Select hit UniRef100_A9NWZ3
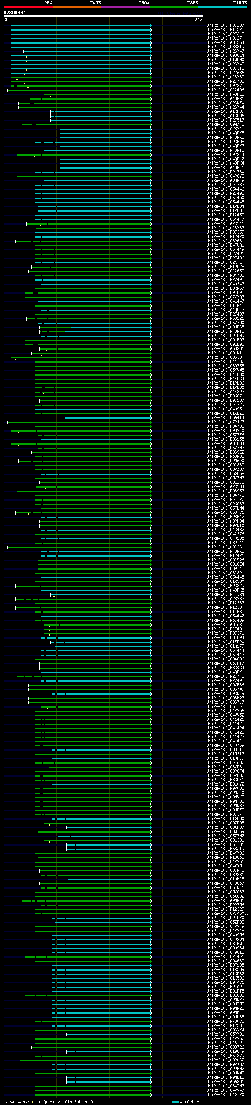This screenshot has height=1105, width=251. pyautogui.click(x=225, y=1000)
